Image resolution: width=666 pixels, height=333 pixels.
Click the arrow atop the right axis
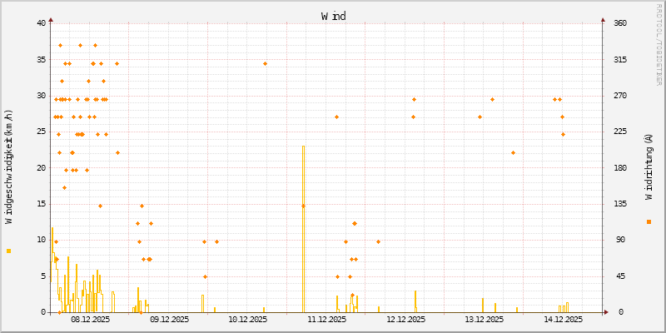603,19
